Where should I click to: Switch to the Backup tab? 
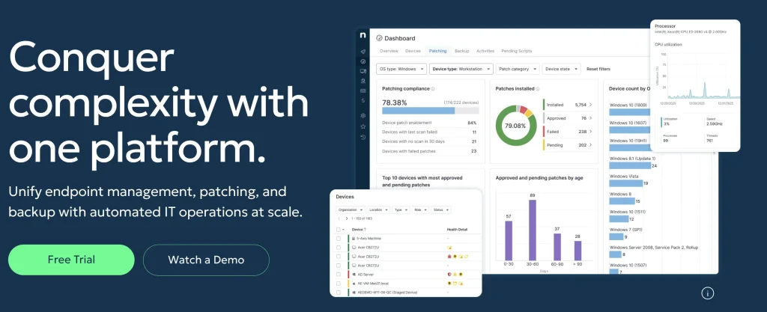coord(461,51)
